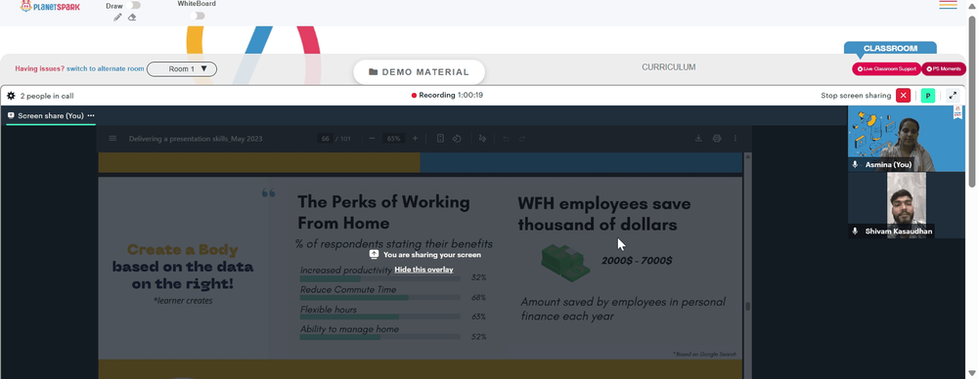978x379 pixels.
Task: Click Live Classroom Support button
Action: coord(886,69)
